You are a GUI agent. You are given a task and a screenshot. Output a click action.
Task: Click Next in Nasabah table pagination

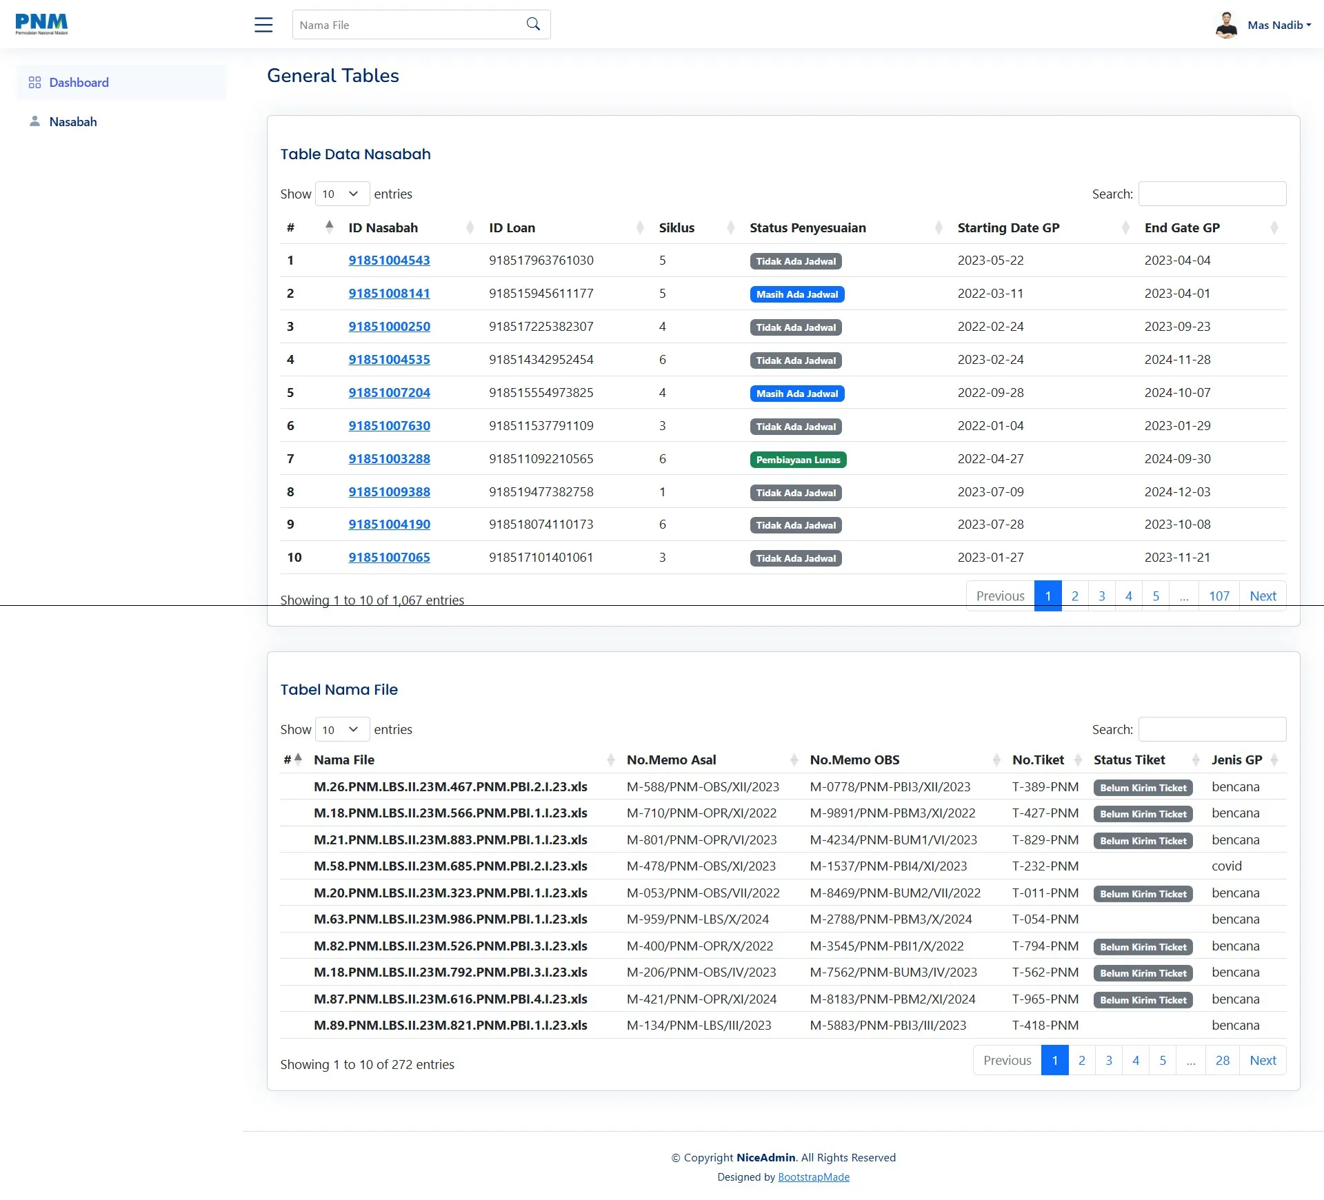click(x=1263, y=596)
